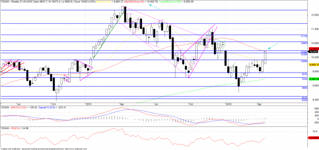Click the 2015 date axis label
This screenshot has width=319, height=150.
88,104
